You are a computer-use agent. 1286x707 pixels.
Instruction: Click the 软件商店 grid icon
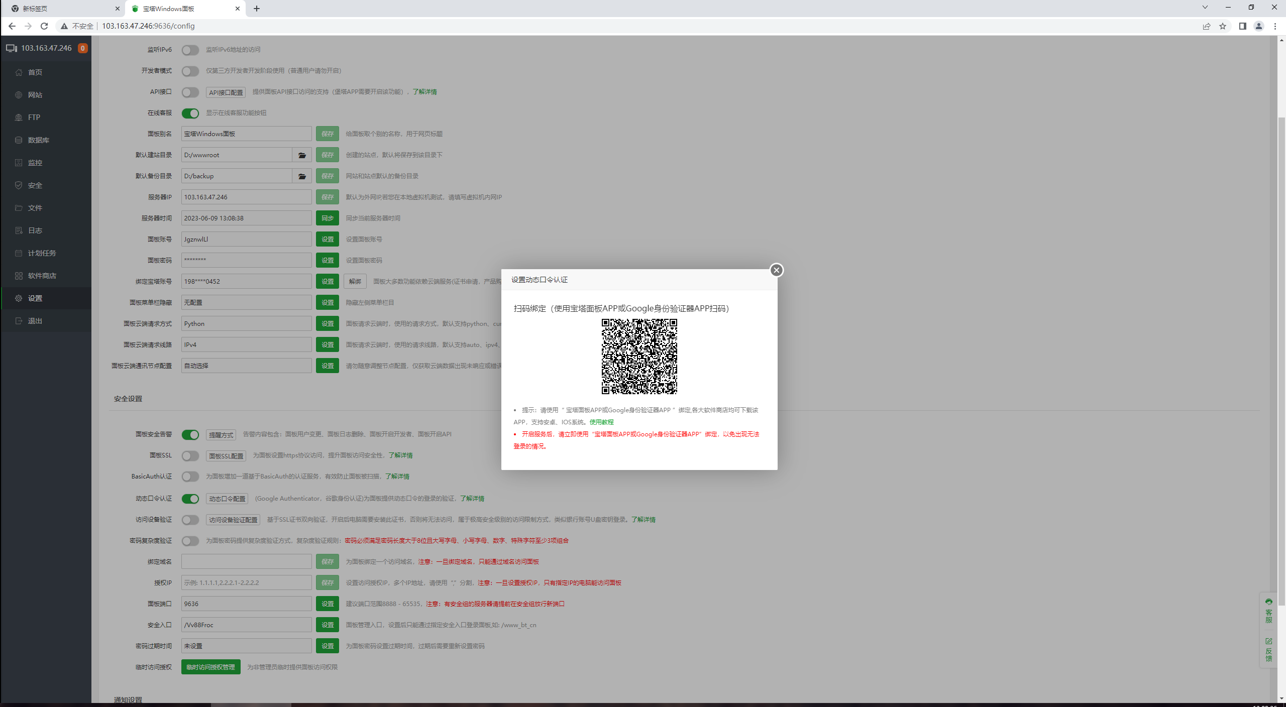(19, 276)
